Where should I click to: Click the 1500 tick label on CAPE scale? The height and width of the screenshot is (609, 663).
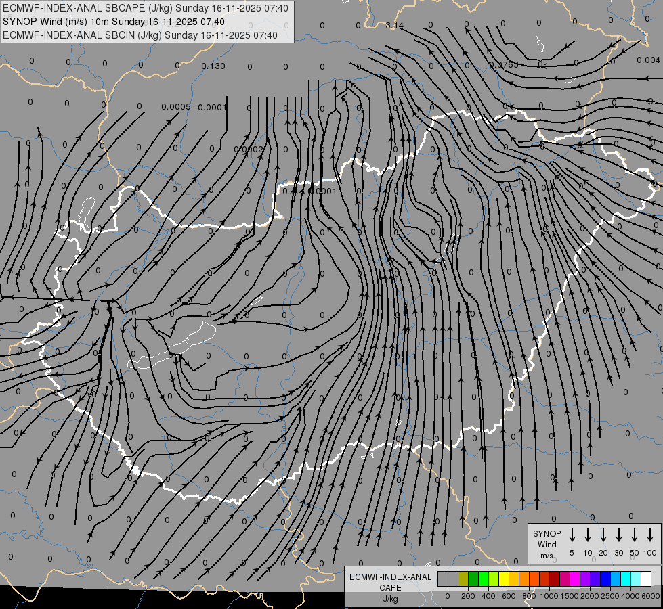pyautogui.click(x=570, y=596)
